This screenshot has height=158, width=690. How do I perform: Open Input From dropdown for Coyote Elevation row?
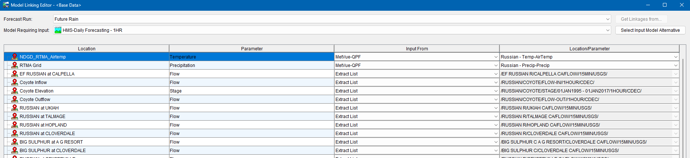[x=496, y=91]
